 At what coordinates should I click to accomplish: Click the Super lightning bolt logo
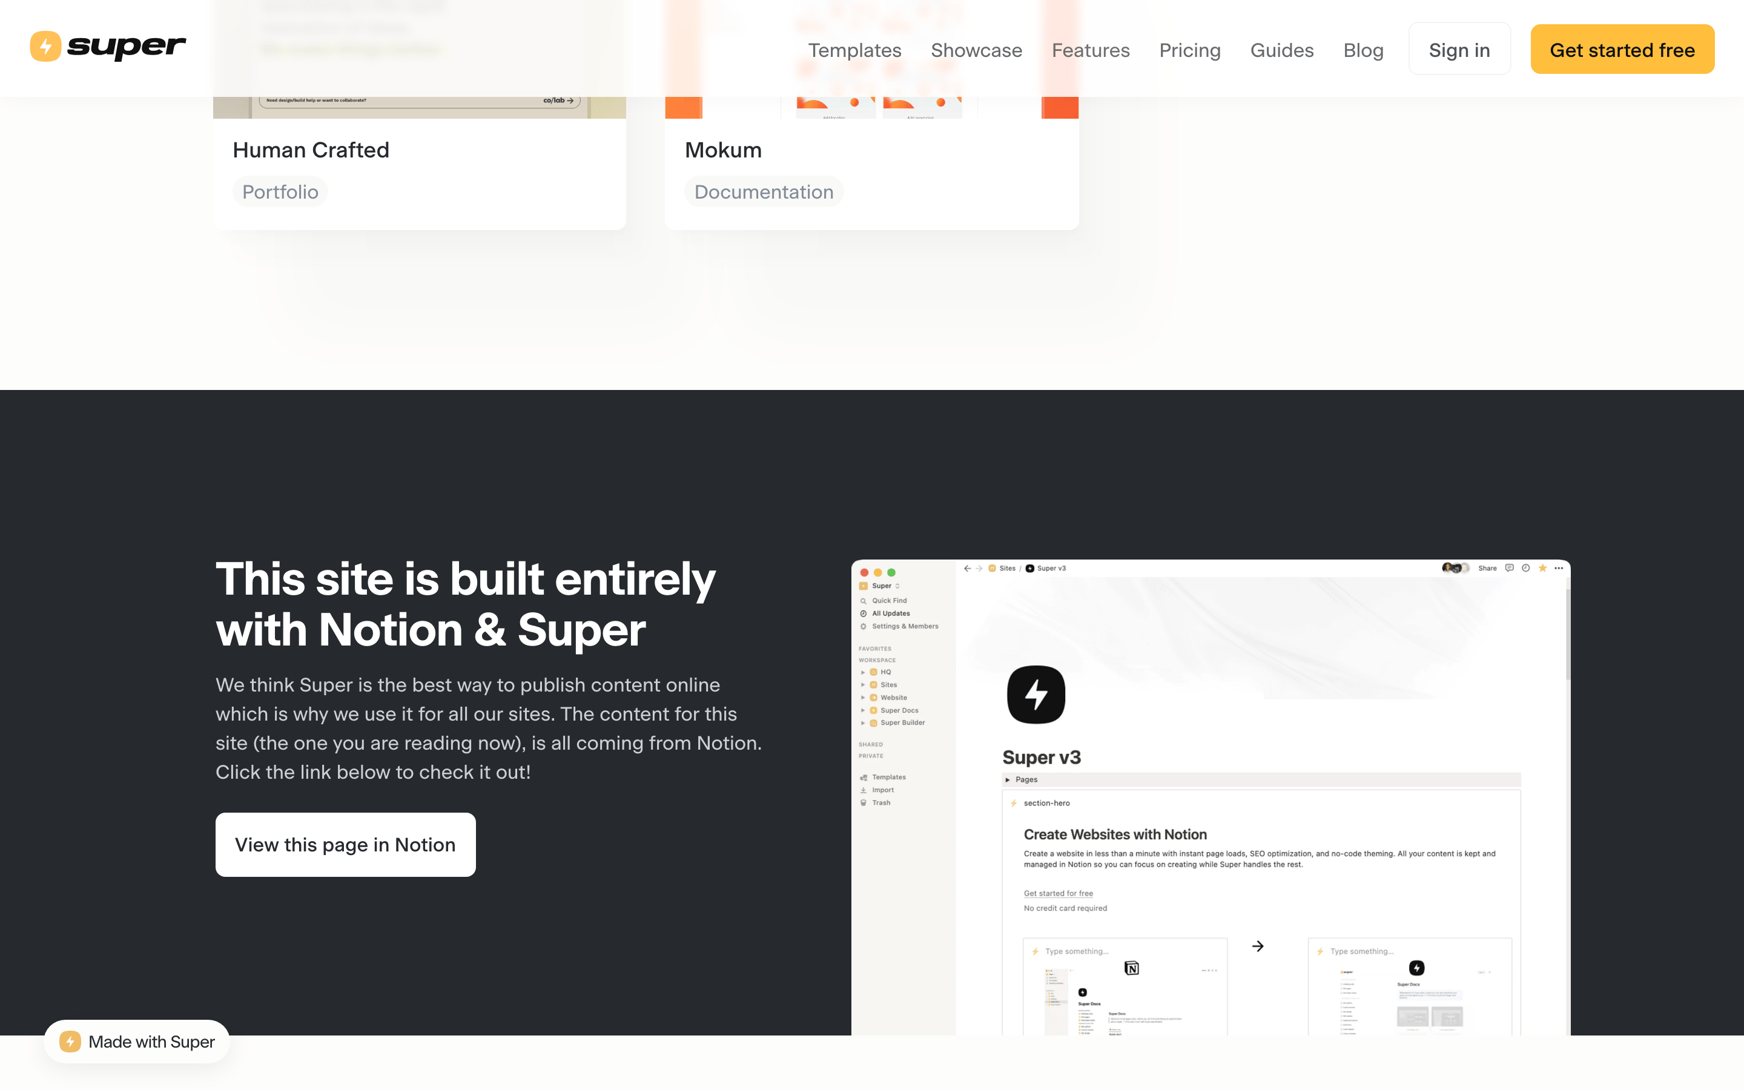point(107,47)
